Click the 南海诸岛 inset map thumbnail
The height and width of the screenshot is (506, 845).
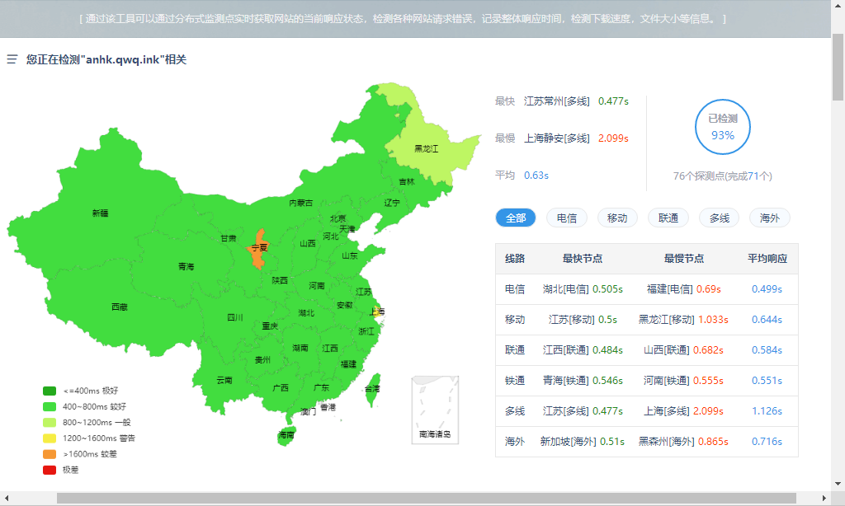tap(435, 410)
